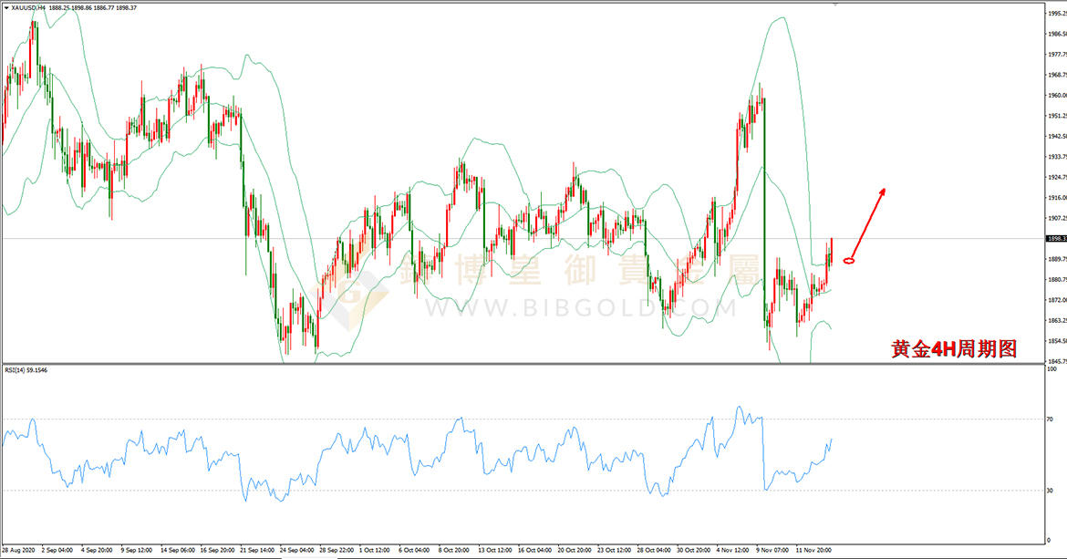
Task: Click the 1916 price axis label
Action: 1058,197
